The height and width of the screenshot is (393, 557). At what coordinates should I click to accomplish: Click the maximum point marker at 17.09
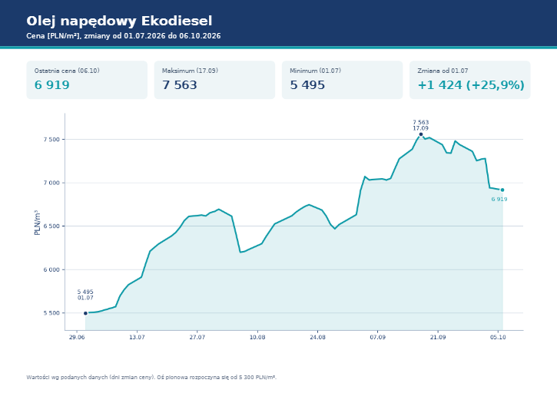421,134
